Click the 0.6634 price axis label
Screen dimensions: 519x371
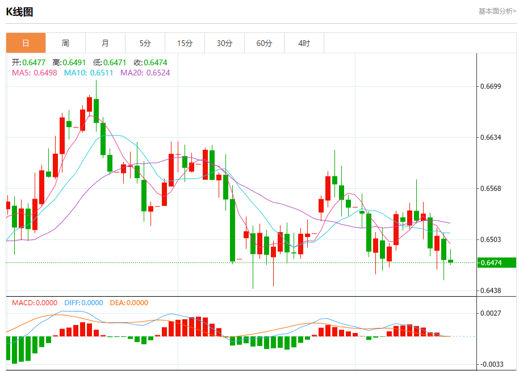(491, 137)
